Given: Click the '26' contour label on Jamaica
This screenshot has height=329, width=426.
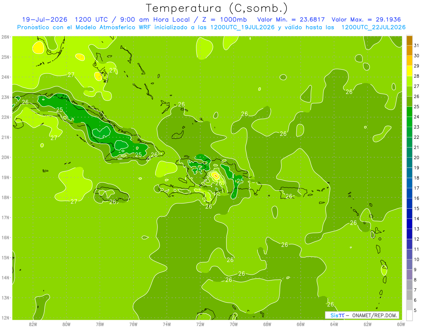Looking at the screenshot, I should 113,202.
